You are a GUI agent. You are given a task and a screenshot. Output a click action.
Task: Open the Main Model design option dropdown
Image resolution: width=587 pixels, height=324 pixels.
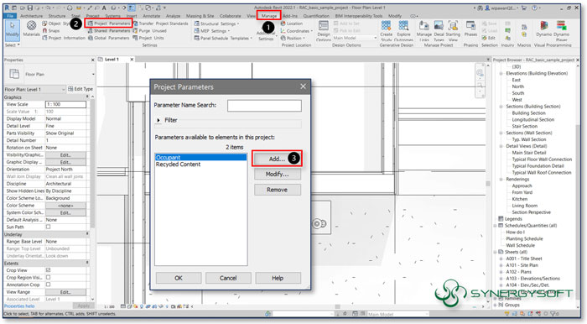[355, 38]
